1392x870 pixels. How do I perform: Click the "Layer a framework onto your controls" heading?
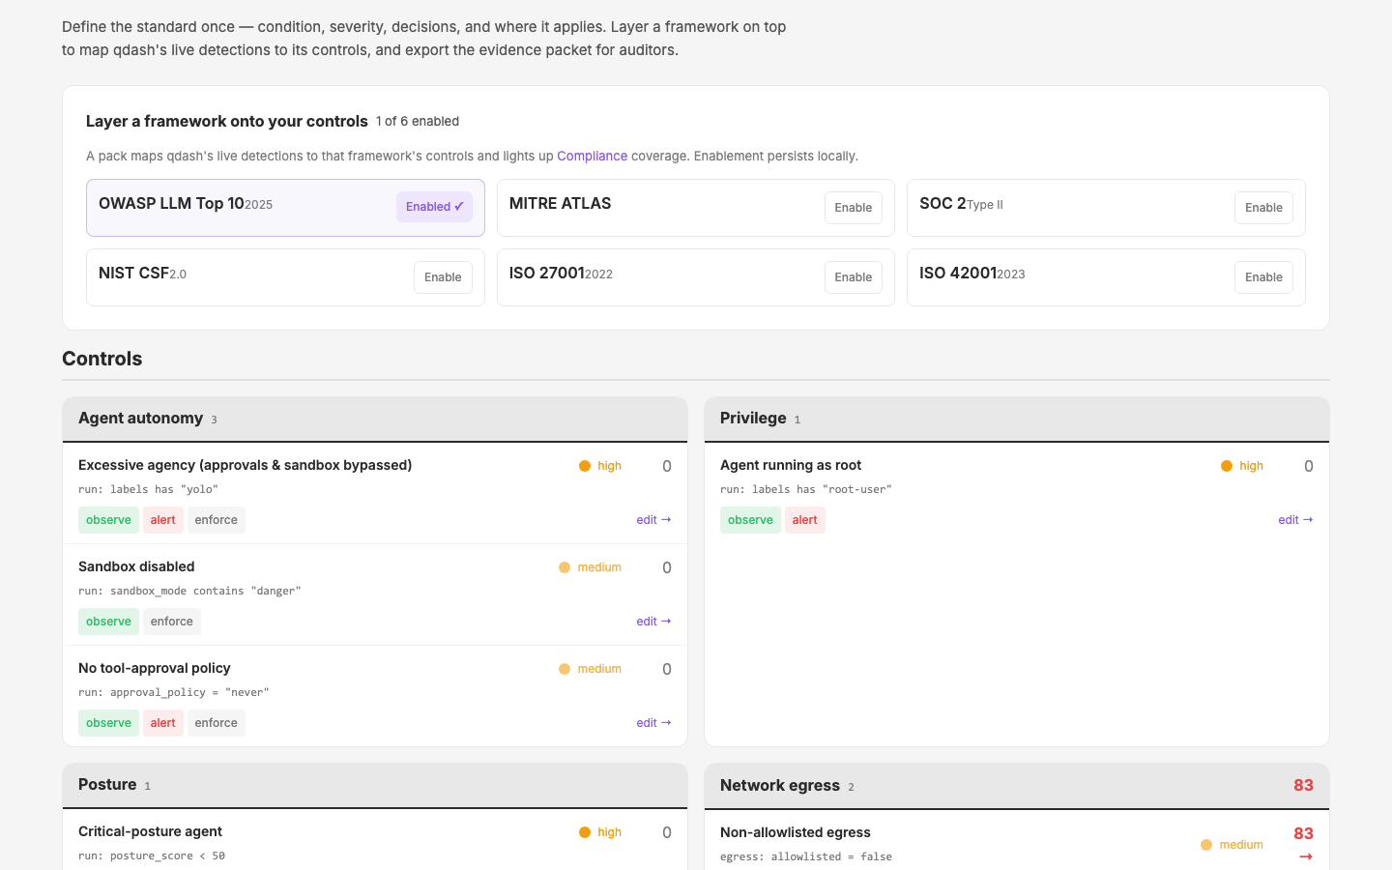point(227,121)
